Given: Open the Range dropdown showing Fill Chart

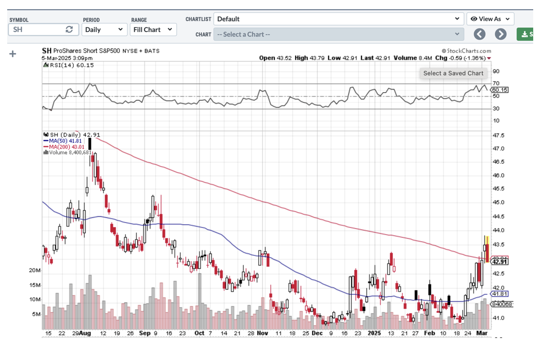Looking at the screenshot, I should tap(153, 30).
